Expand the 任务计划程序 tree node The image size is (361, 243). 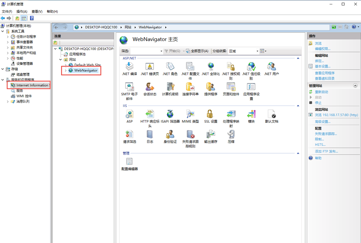8,37
